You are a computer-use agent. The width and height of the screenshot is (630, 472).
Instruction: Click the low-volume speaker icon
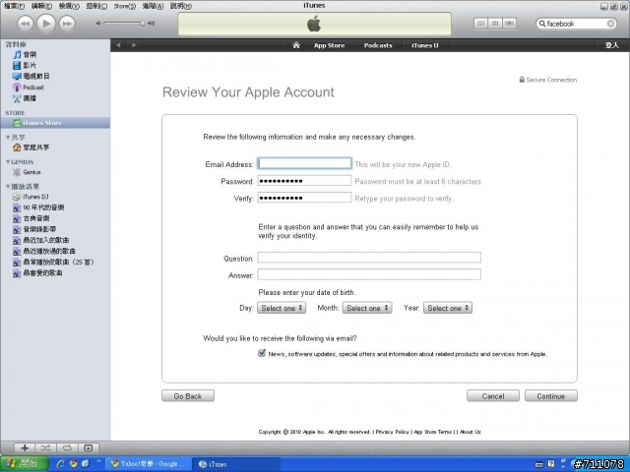pos(98,24)
